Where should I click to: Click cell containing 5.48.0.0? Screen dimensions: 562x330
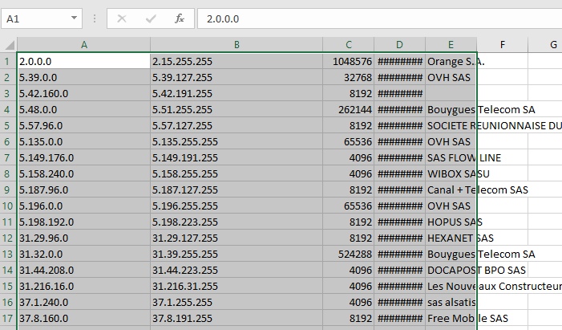click(84, 109)
